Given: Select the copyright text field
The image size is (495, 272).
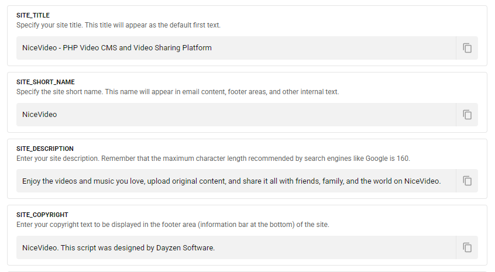Looking at the screenshot, I should [234, 247].
